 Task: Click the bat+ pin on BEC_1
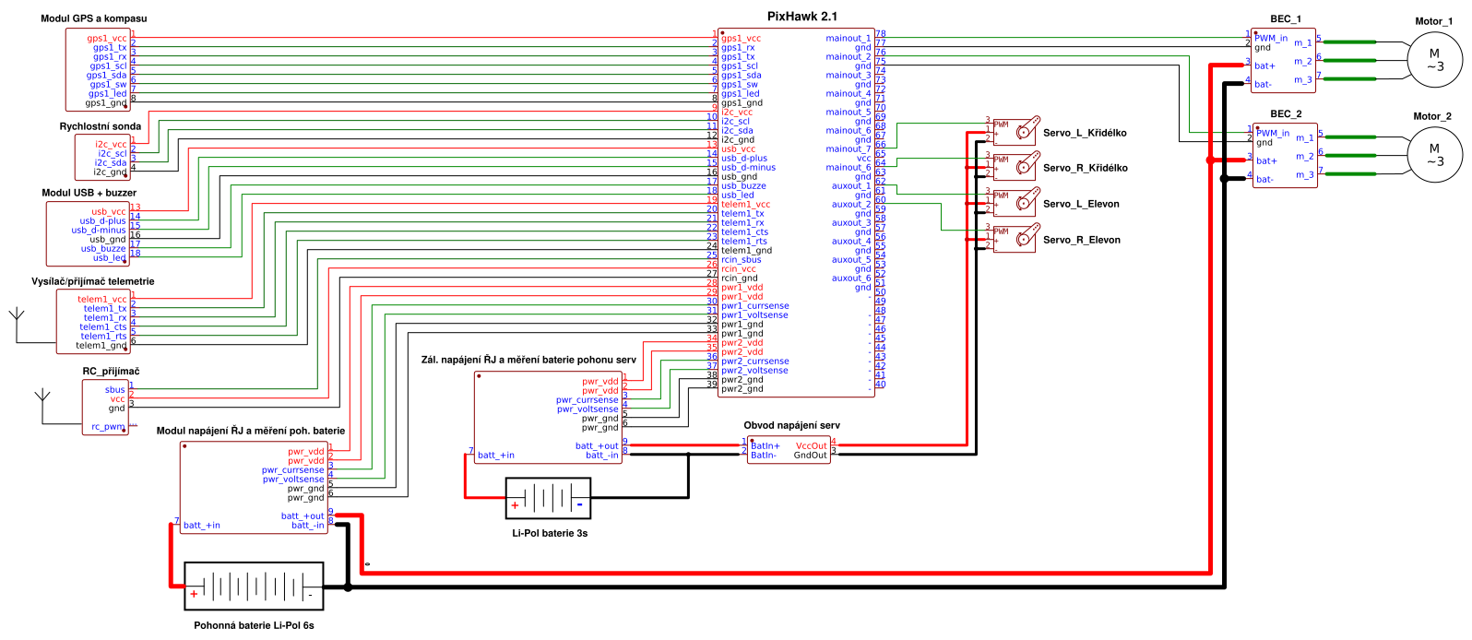pos(1264,66)
